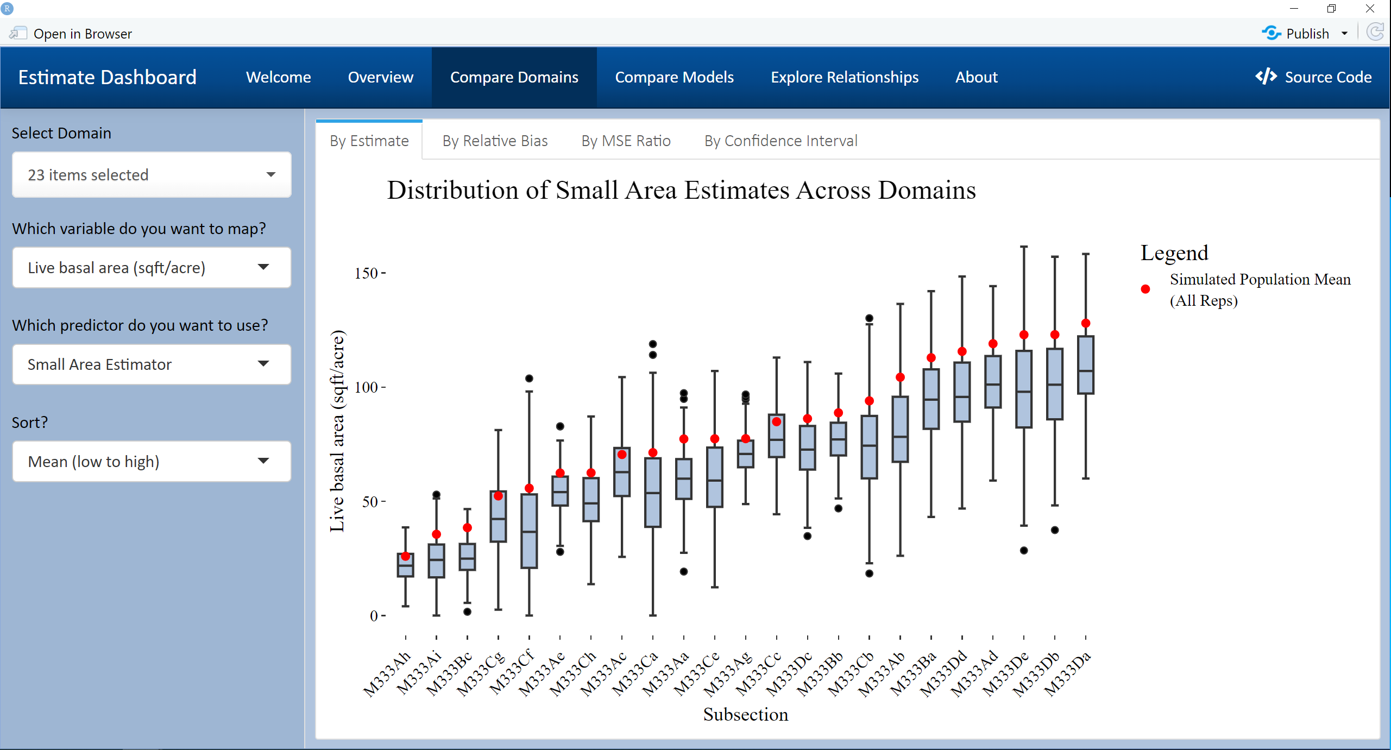Click the Source Code brackets icon

click(1266, 77)
